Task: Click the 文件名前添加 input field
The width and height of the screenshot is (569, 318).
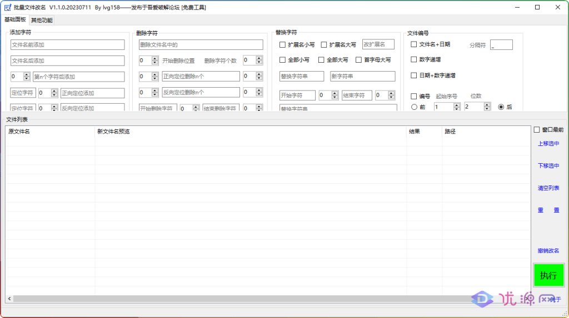Action: click(67, 45)
